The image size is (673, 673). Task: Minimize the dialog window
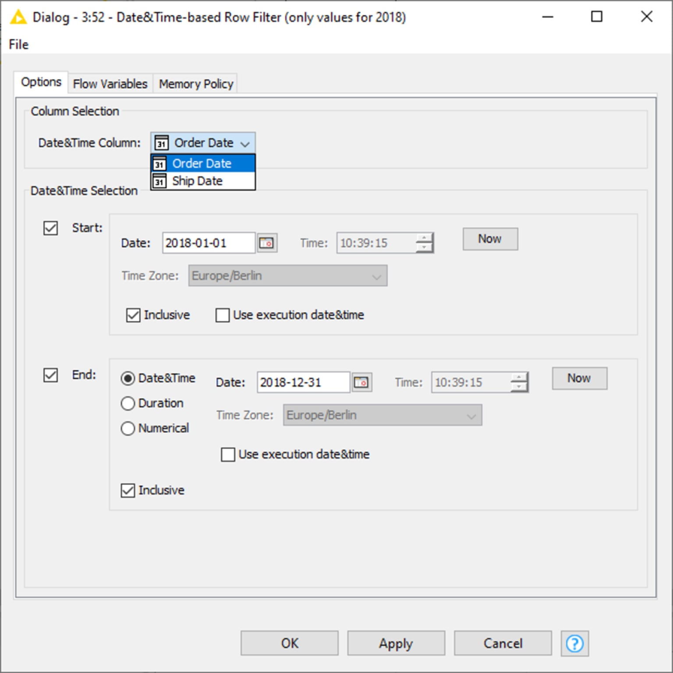(548, 17)
